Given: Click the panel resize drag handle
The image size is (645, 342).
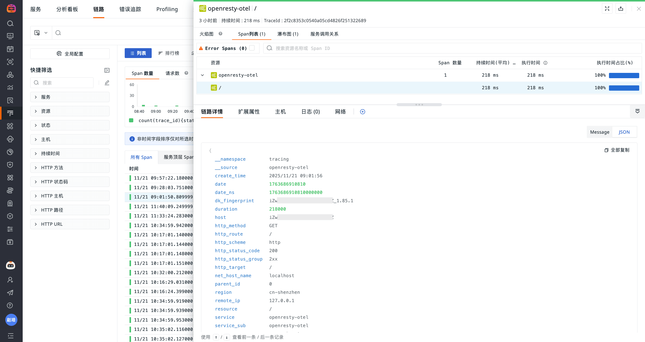Looking at the screenshot, I should (x=419, y=105).
